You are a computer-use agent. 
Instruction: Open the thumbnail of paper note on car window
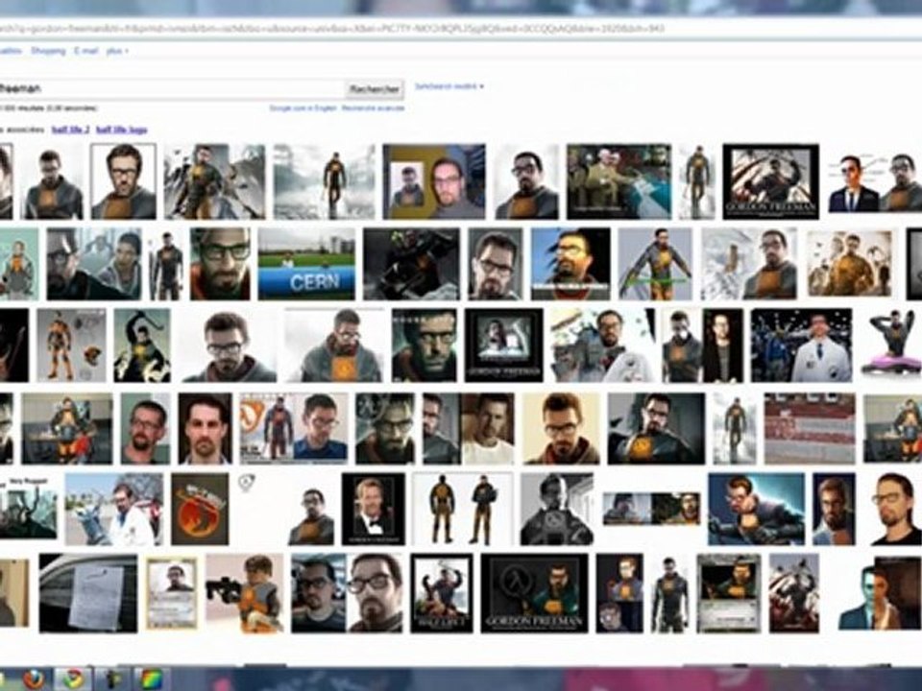88,592
